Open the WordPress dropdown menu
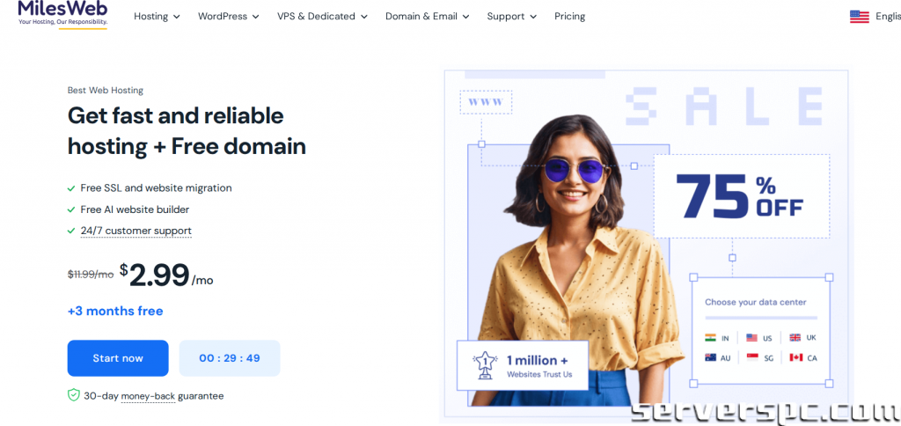Viewport: 901px width, 426px height. [229, 16]
